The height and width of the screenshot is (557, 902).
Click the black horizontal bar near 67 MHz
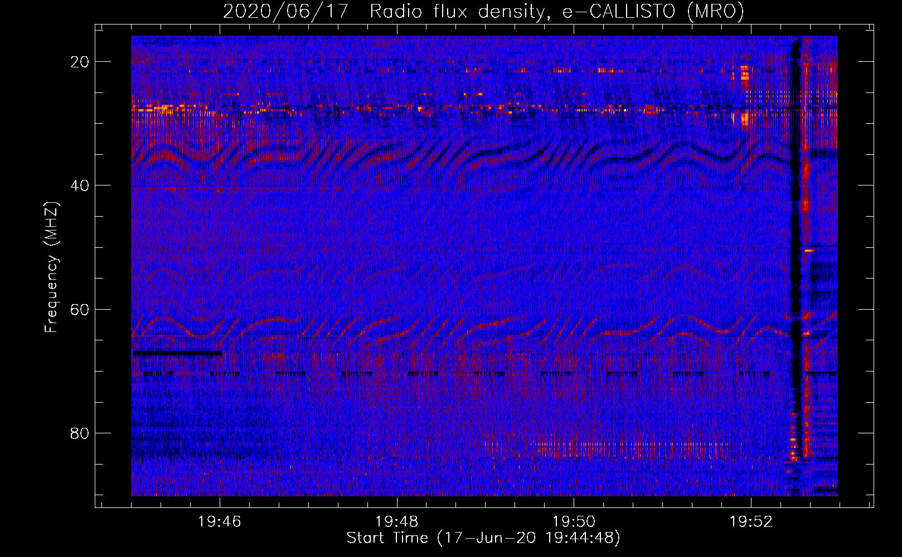point(177,353)
